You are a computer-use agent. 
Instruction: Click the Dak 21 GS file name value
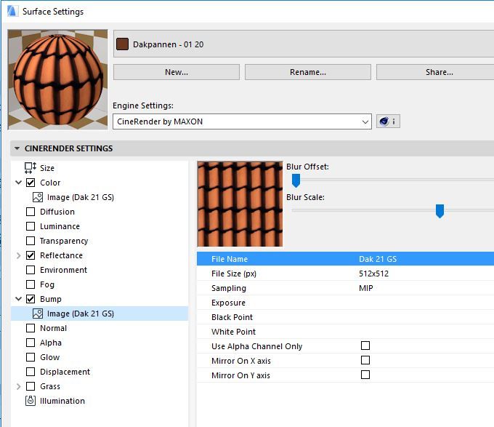[x=378, y=259]
